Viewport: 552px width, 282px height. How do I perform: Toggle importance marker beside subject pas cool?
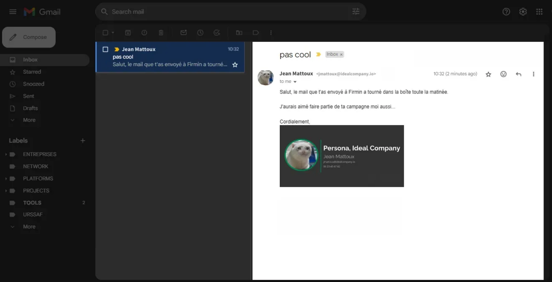pyautogui.click(x=318, y=54)
